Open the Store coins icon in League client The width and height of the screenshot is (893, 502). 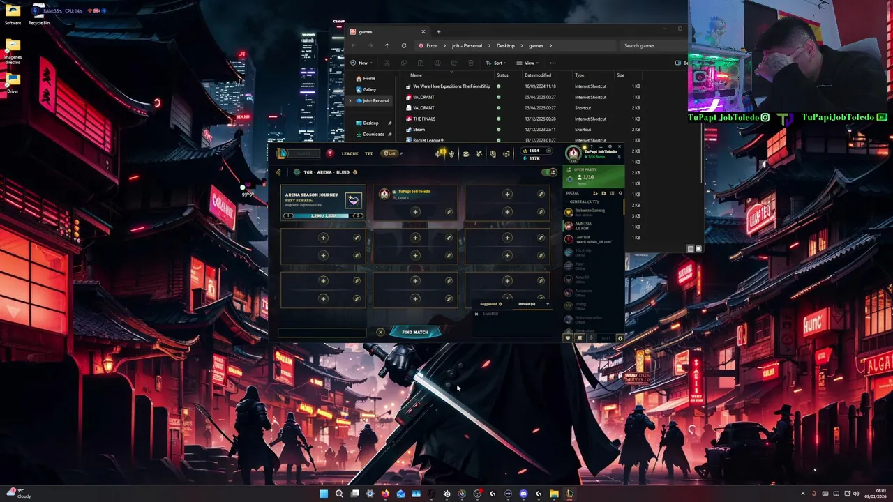[506, 154]
